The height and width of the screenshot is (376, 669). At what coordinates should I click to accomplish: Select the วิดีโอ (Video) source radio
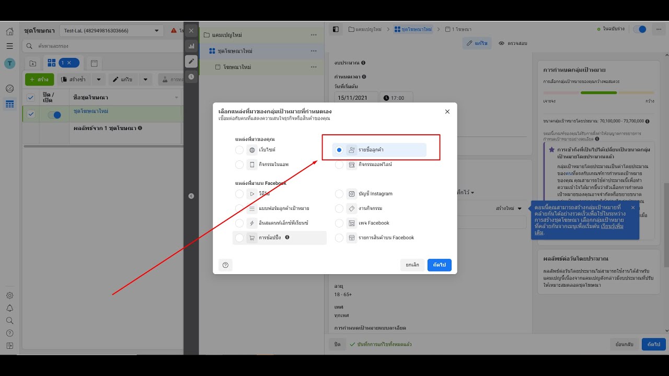click(x=239, y=194)
